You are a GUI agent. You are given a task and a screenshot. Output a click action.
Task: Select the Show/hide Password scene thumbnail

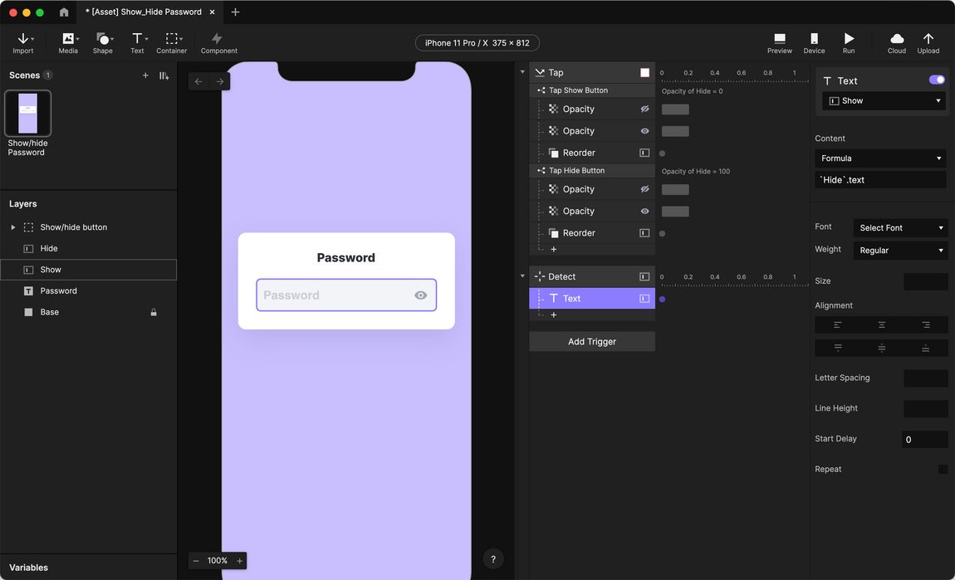pyautogui.click(x=28, y=113)
